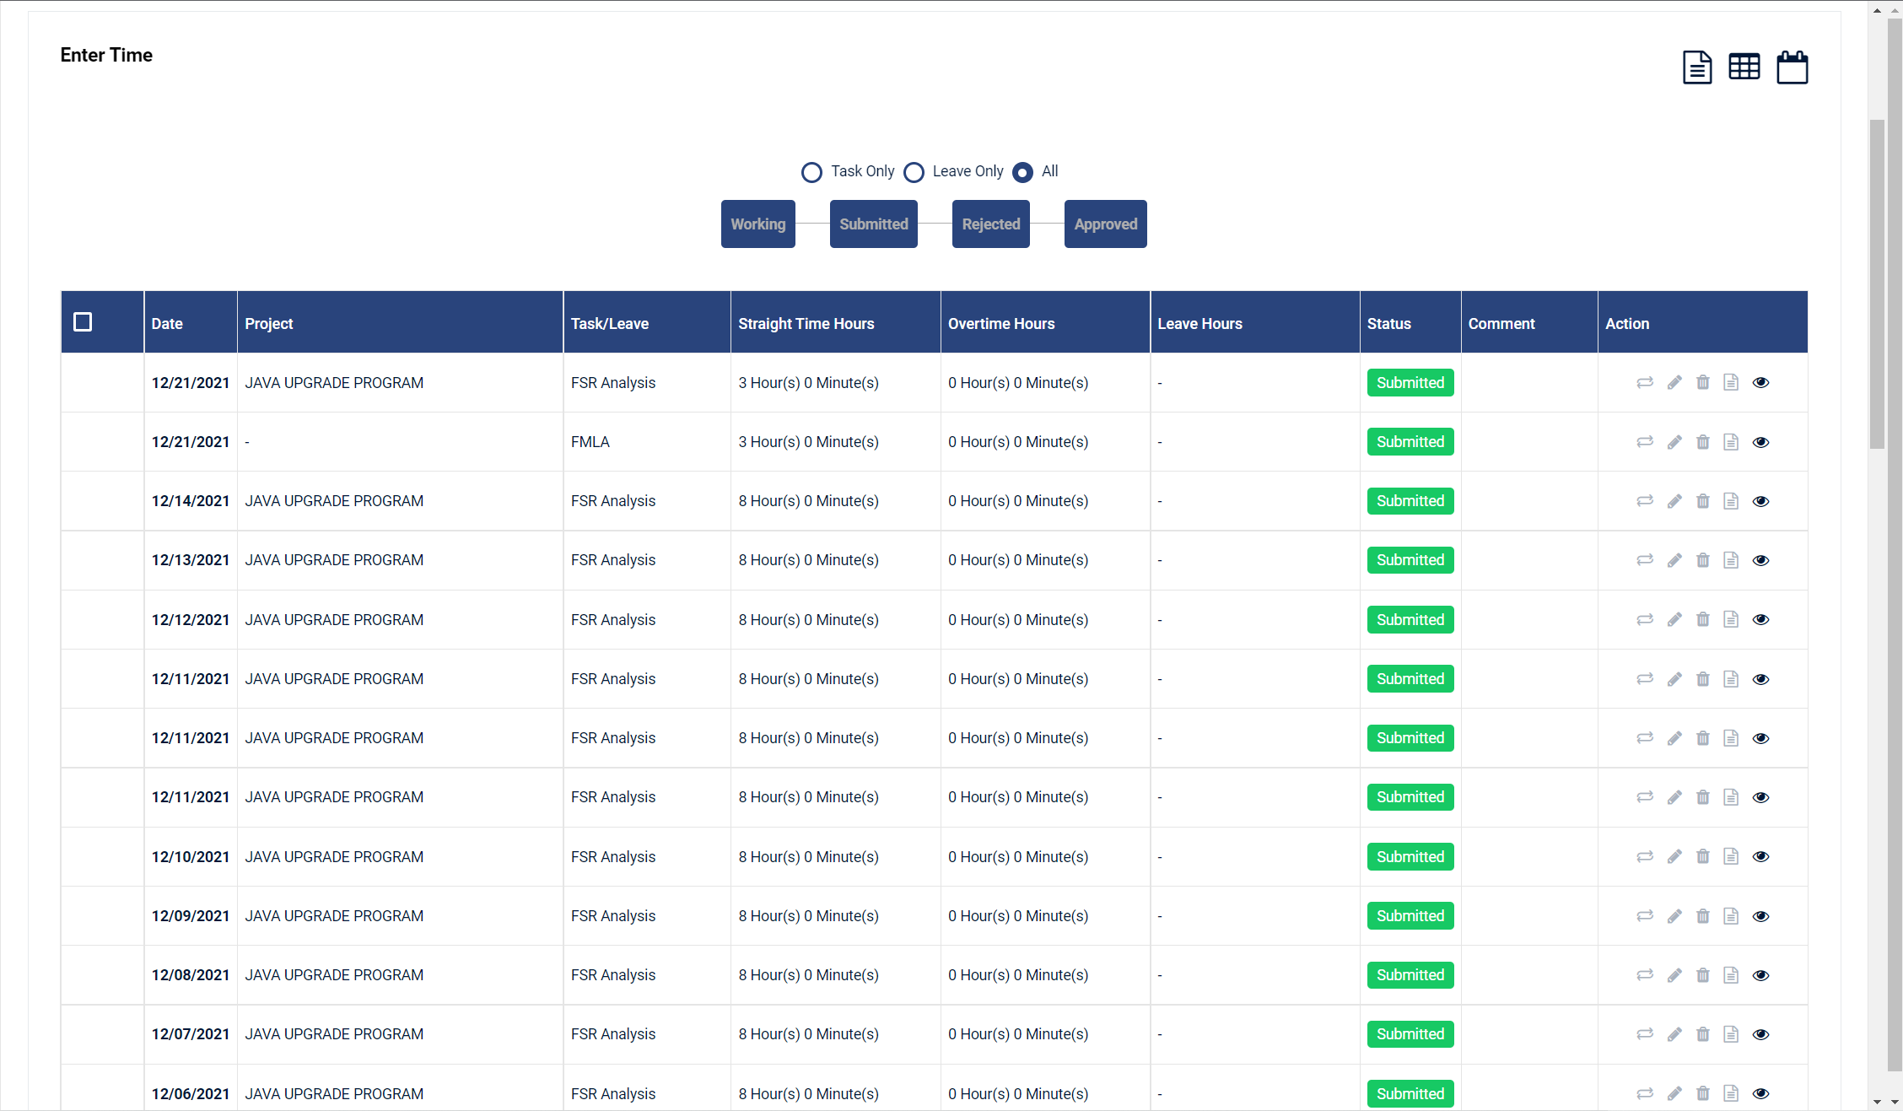Image resolution: width=1903 pixels, height=1111 pixels.
Task: Switch to the grid table view icon
Action: (x=1744, y=67)
